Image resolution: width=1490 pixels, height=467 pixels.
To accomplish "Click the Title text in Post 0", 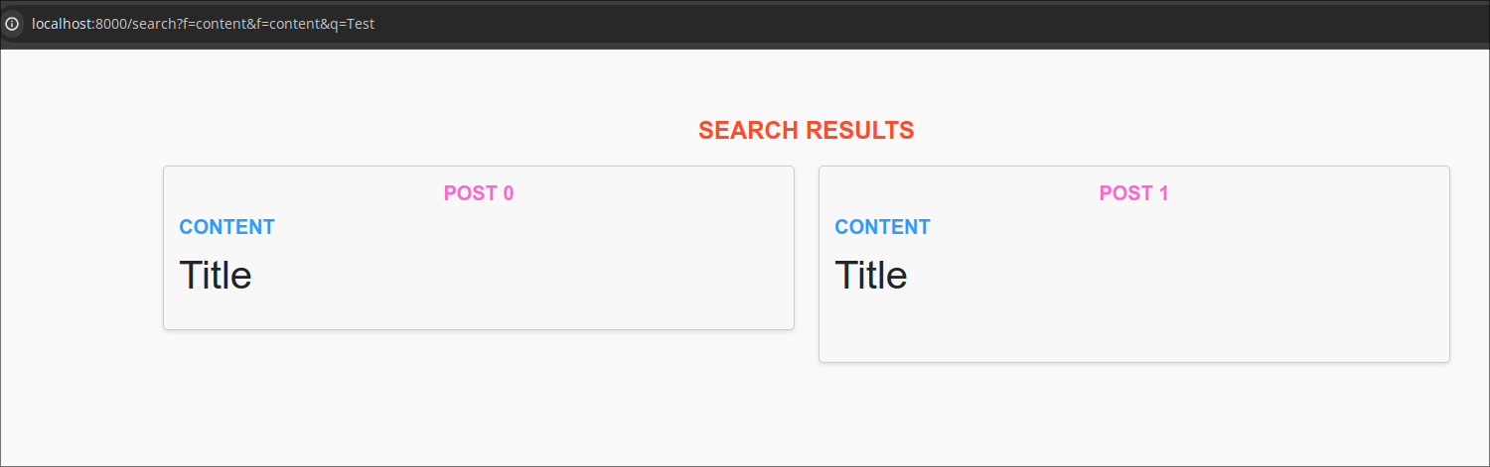I will pyautogui.click(x=216, y=275).
